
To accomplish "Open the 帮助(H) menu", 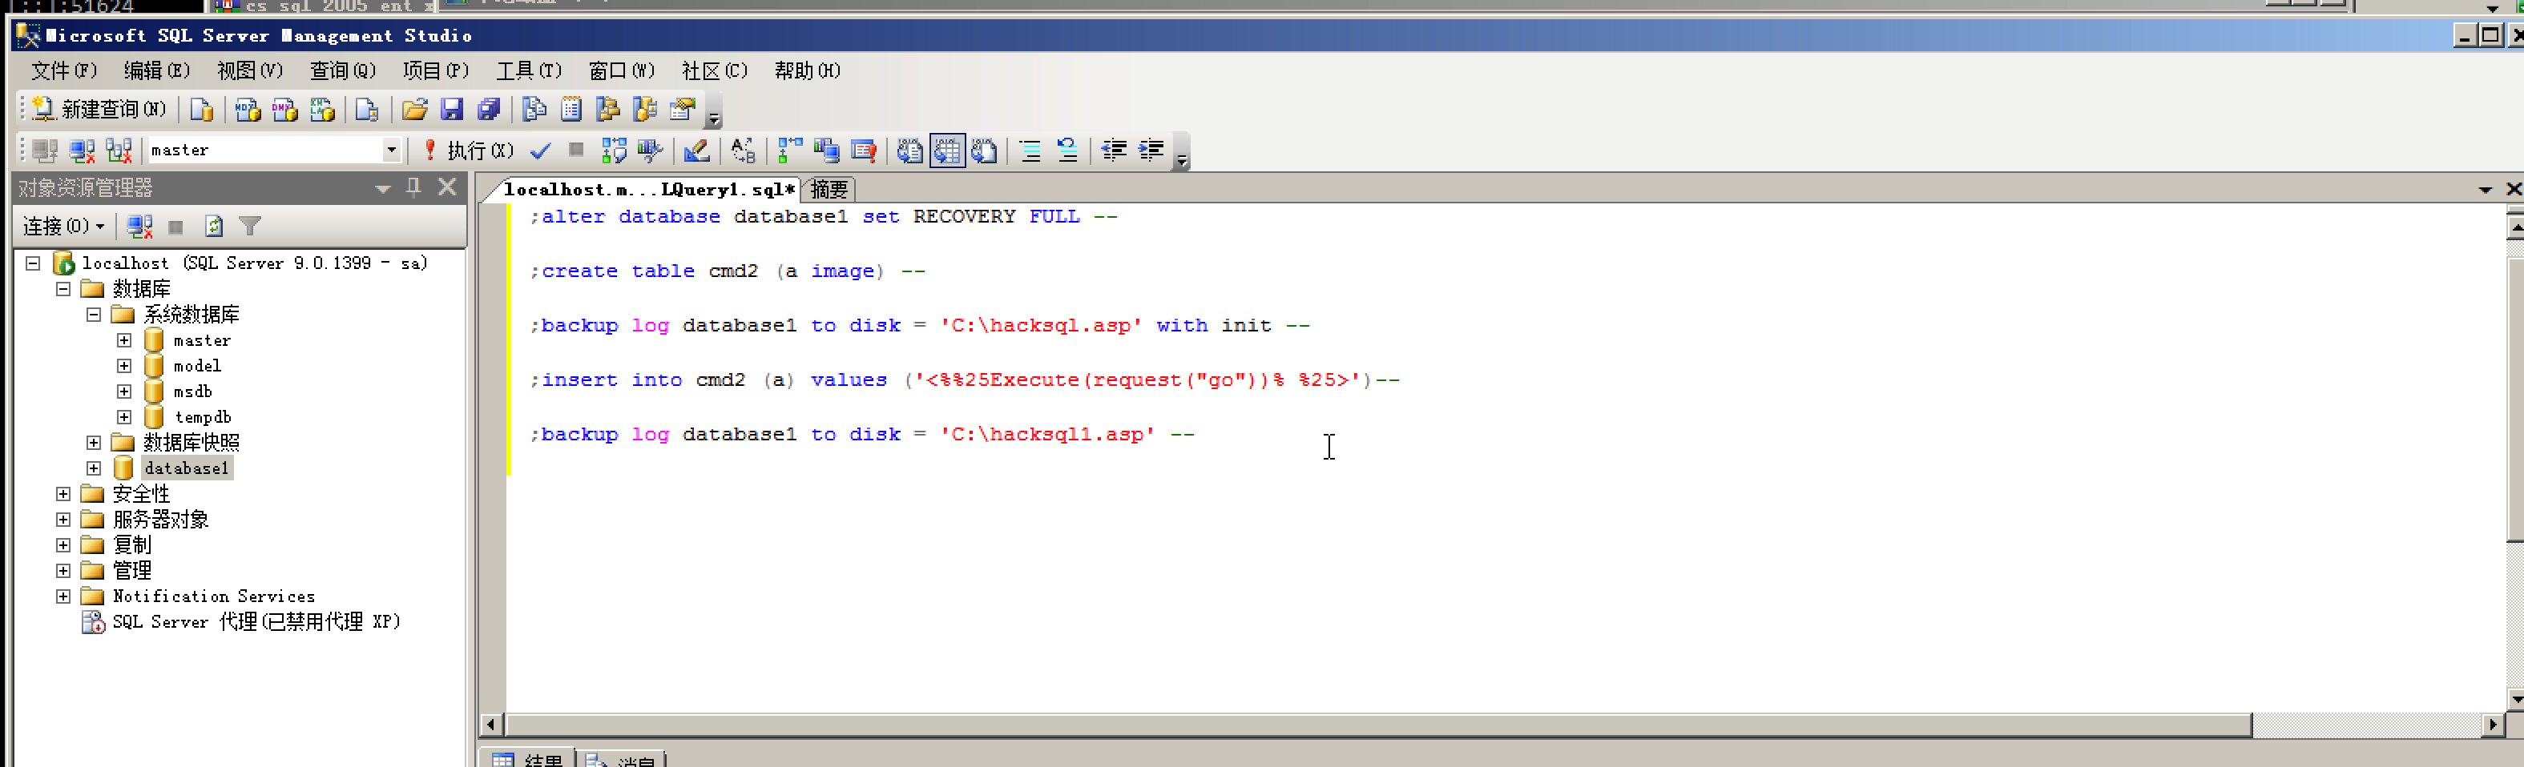I will tap(808, 70).
